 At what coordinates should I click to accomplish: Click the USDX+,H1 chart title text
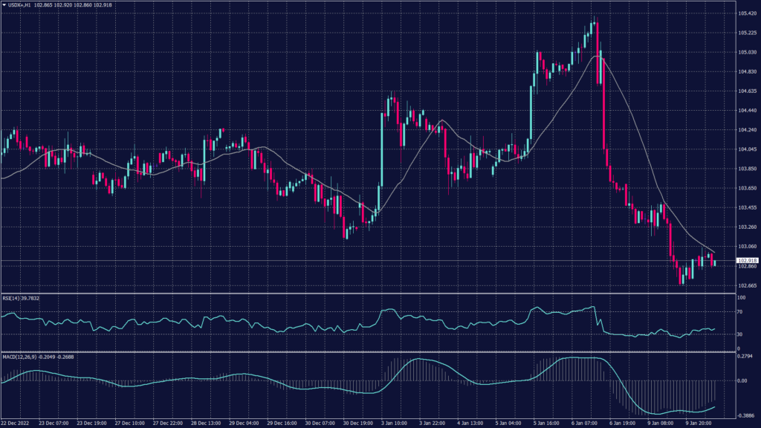(21, 6)
